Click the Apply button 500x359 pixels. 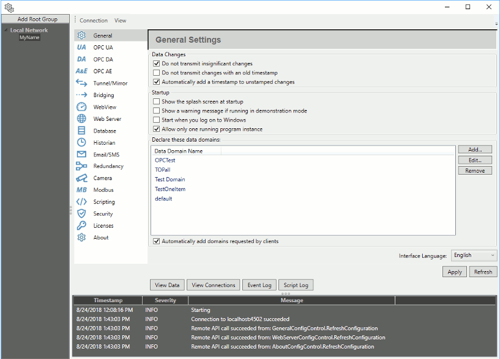coord(454,272)
